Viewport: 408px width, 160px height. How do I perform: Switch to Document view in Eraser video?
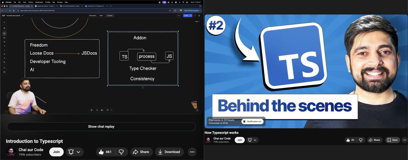[92, 16]
